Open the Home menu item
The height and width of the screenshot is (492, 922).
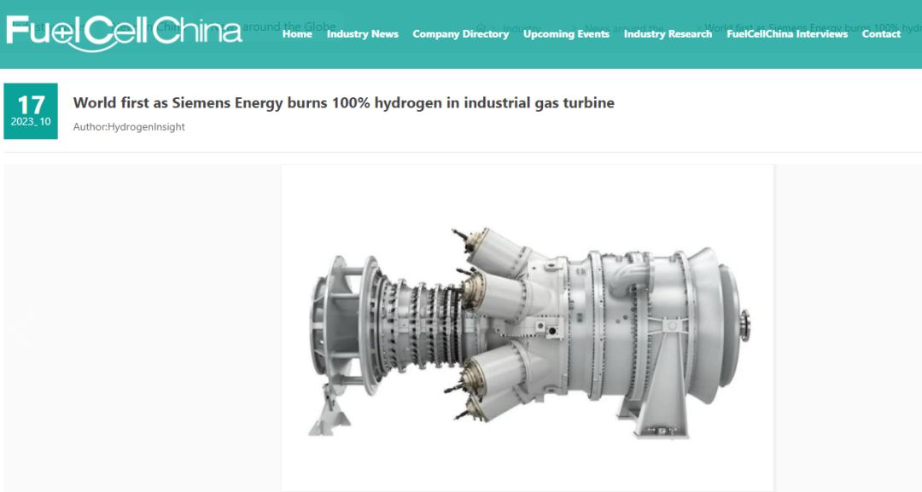click(x=297, y=34)
